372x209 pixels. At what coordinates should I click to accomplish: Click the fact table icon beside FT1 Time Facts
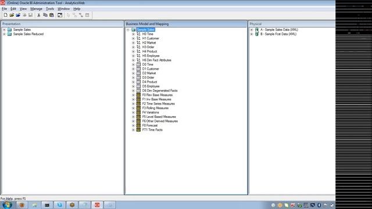[138, 130]
